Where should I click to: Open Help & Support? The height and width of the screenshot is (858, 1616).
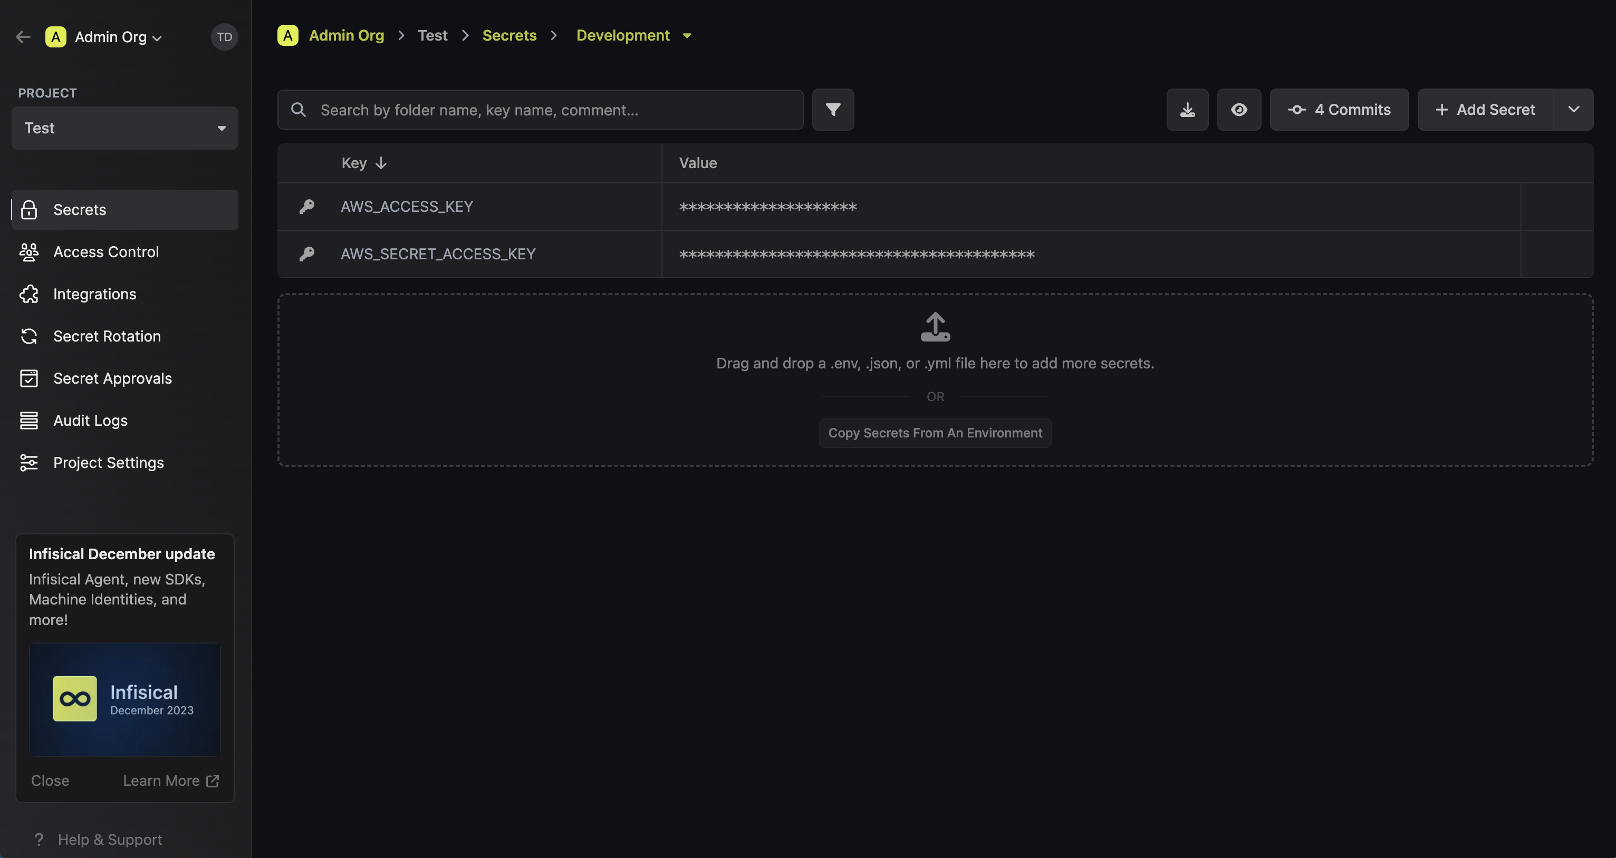(99, 839)
